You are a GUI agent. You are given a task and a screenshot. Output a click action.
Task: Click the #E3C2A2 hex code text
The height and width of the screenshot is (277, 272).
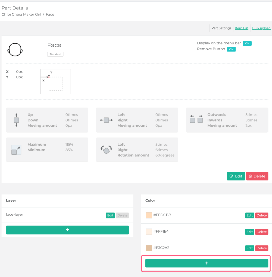click(161, 248)
